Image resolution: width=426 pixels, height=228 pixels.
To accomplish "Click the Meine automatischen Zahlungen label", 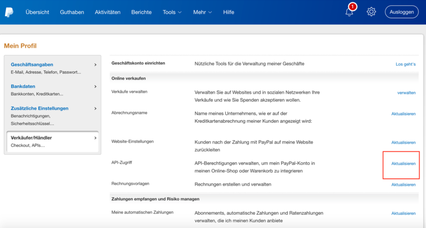I will pos(142,212).
